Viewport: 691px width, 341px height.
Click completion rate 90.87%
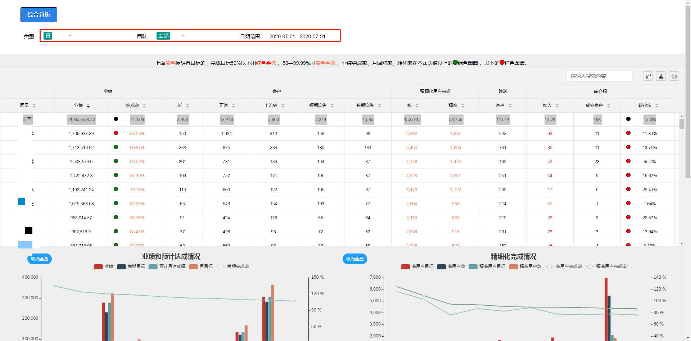[x=137, y=148]
